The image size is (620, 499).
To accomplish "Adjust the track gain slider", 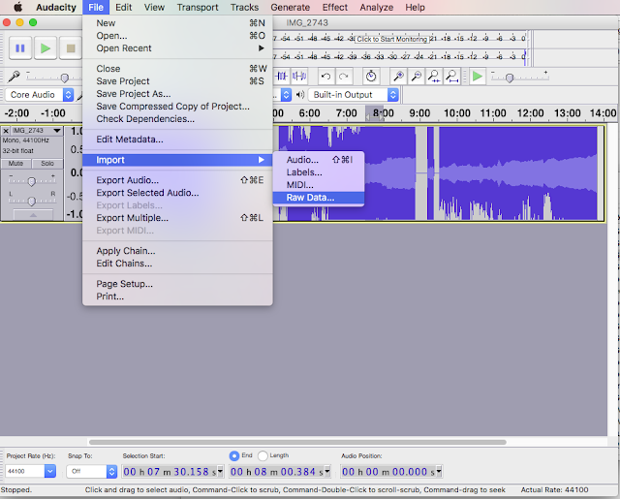I will point(31,181).
